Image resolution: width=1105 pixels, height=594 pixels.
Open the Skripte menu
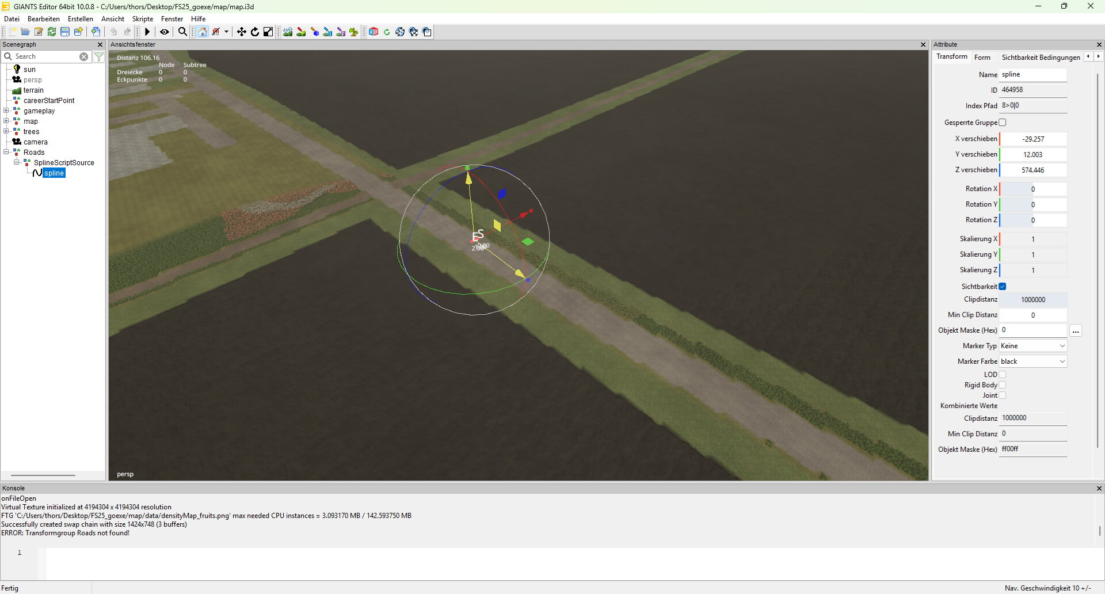pyautogui.click(x=143, y=19)
